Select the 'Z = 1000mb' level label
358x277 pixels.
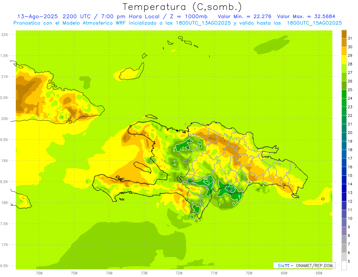click(189, 16)
